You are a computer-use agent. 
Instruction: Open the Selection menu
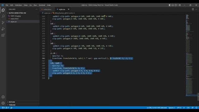(x=18, y=5)
